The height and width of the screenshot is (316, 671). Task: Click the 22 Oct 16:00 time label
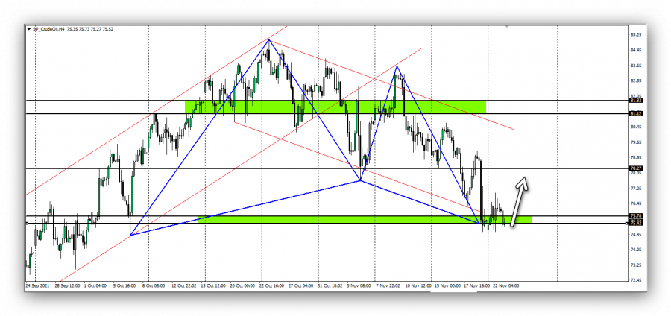pos(270,285)
